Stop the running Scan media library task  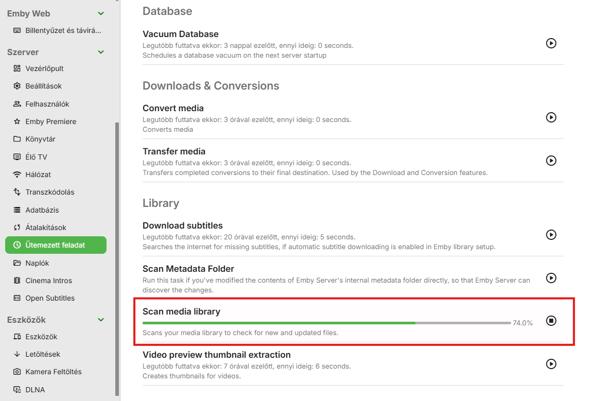click(551, 321)
